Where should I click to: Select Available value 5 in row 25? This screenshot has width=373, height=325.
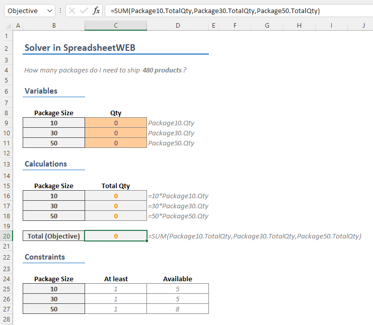tap(178, 289)
